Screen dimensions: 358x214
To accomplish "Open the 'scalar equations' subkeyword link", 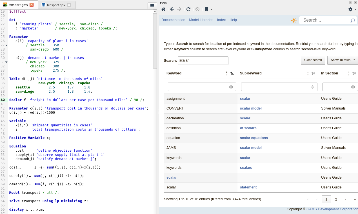I will 254,138.
